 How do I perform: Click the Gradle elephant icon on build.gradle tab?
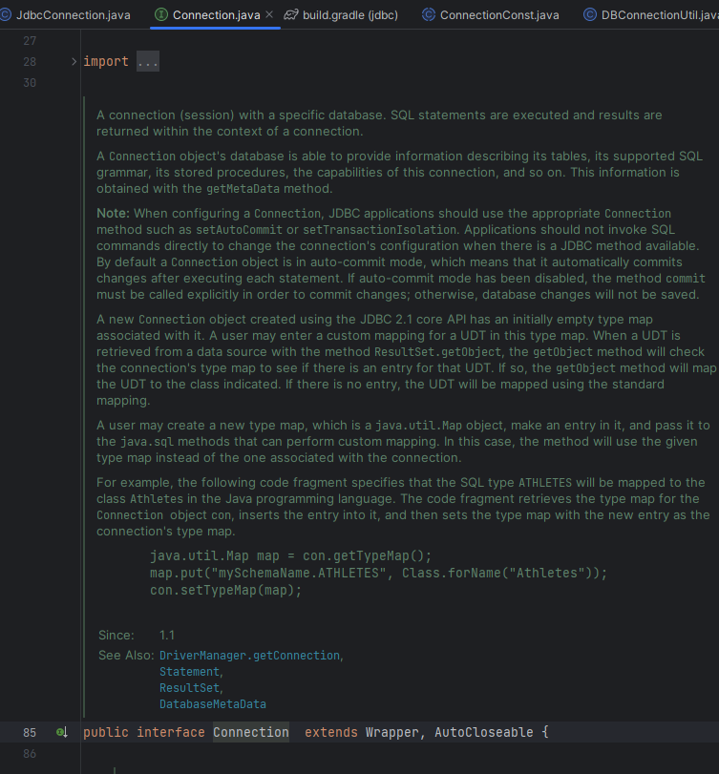pyautogui.click(x=291, y=15)
